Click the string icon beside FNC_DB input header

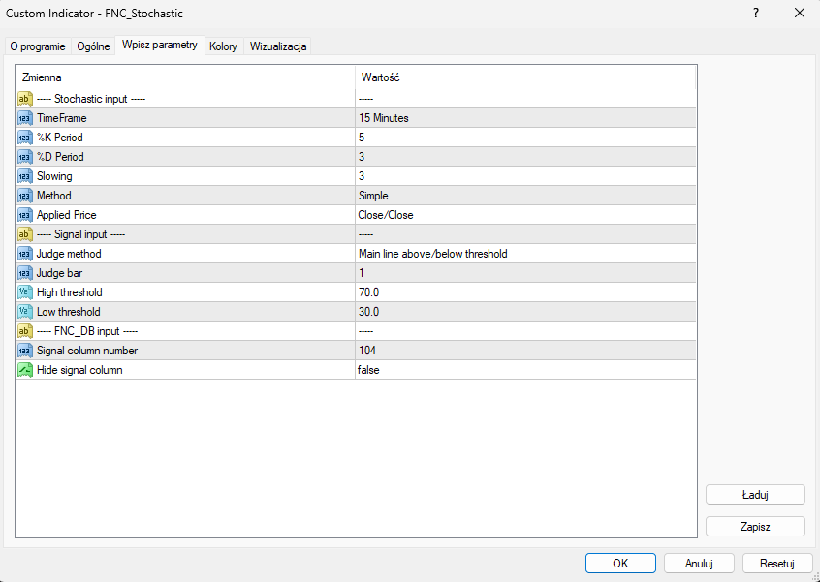pyautogui.click(x=25, y=331)
